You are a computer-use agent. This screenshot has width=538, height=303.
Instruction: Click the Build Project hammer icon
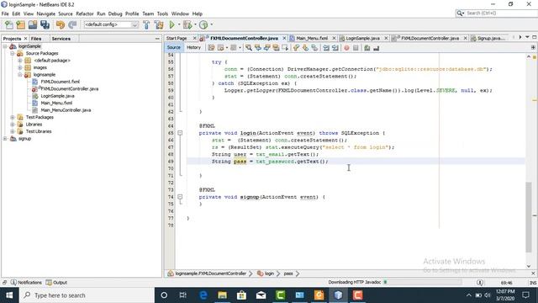pos(146,24)
